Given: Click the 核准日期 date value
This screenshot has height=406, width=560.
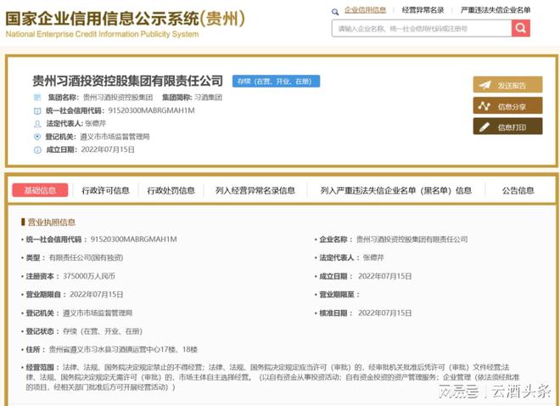Looking at the screenshot, I should pyautogui.click(x=385, y=313).
